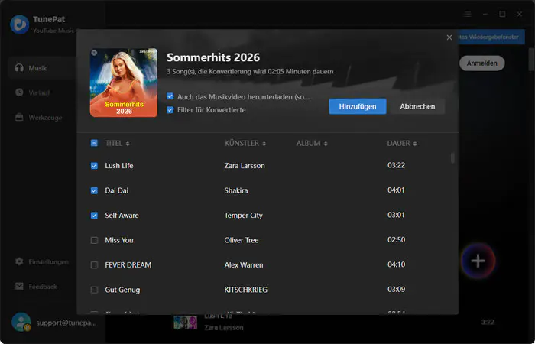Click artist name Oliver Tree

tap(242, 240)
